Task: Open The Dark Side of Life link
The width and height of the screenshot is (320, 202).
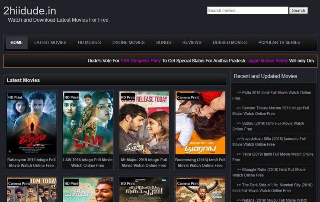Action: 272,188
